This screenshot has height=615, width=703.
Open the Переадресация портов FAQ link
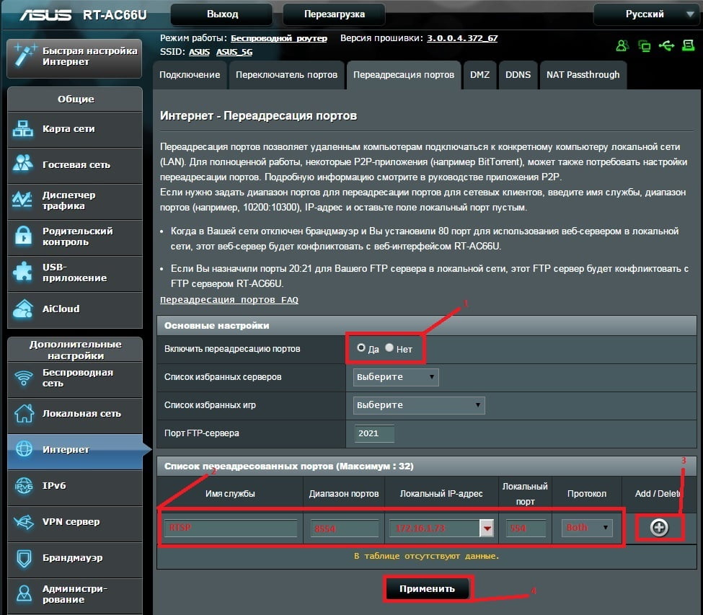click(229, 300)
